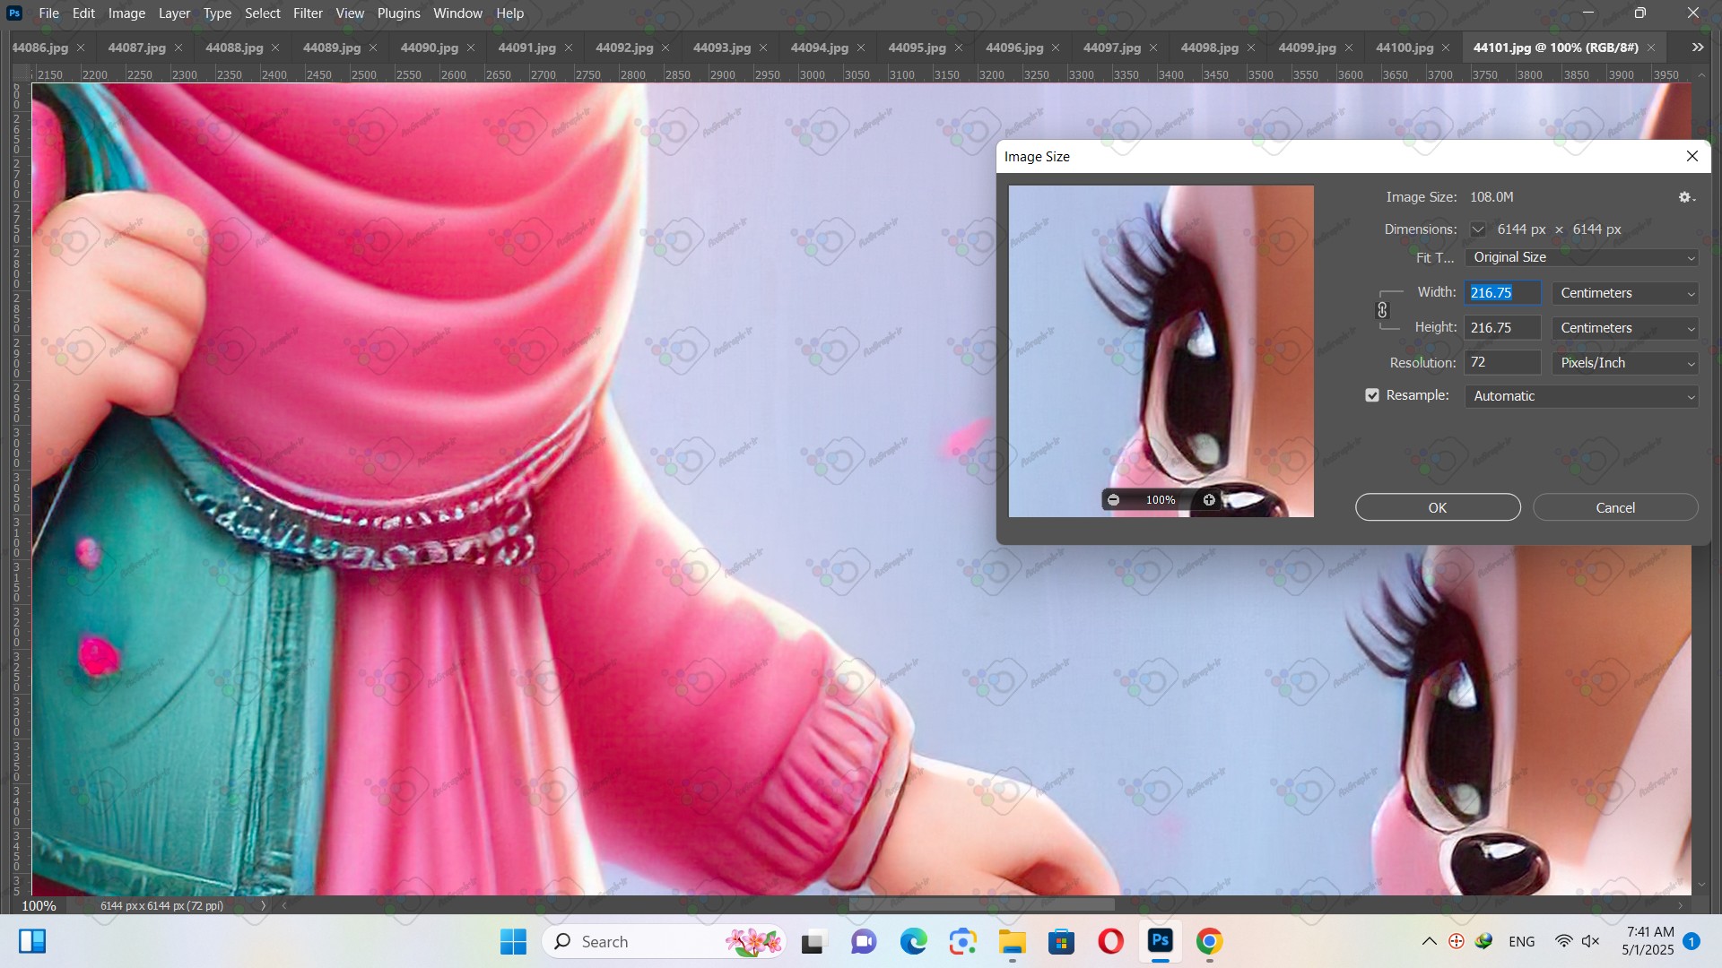1722x968 pixels.
Task: Switch to the 44100.jpg tab
Action: tap(1404, 48)
